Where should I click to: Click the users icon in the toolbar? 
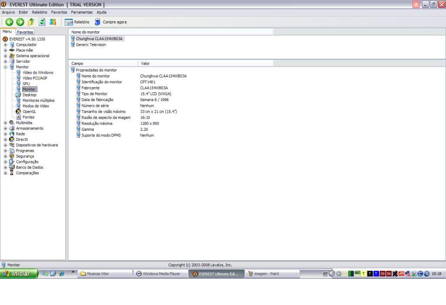pos(53,22)
